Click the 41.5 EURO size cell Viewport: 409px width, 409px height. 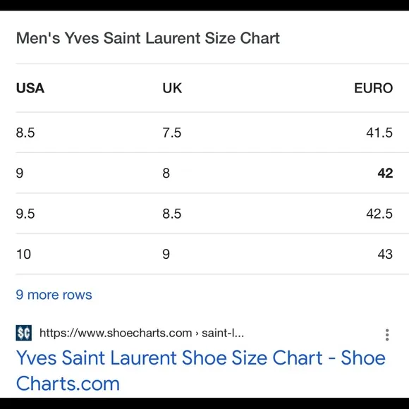379,133
